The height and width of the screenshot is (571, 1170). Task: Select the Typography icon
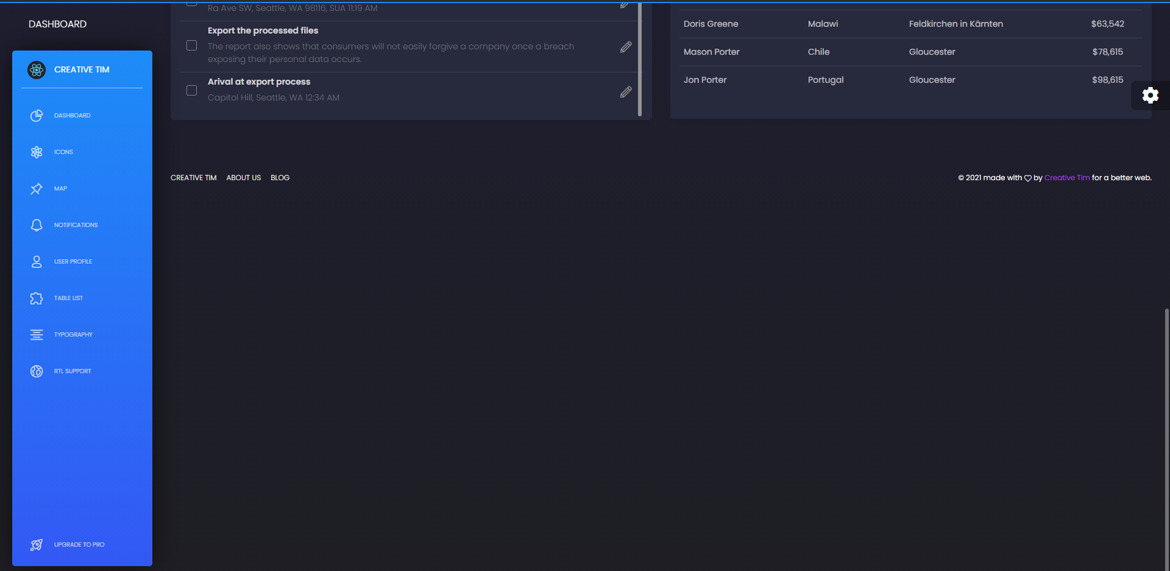(37, 334)
